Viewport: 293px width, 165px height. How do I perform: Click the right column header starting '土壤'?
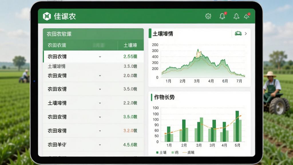[130, 45]
